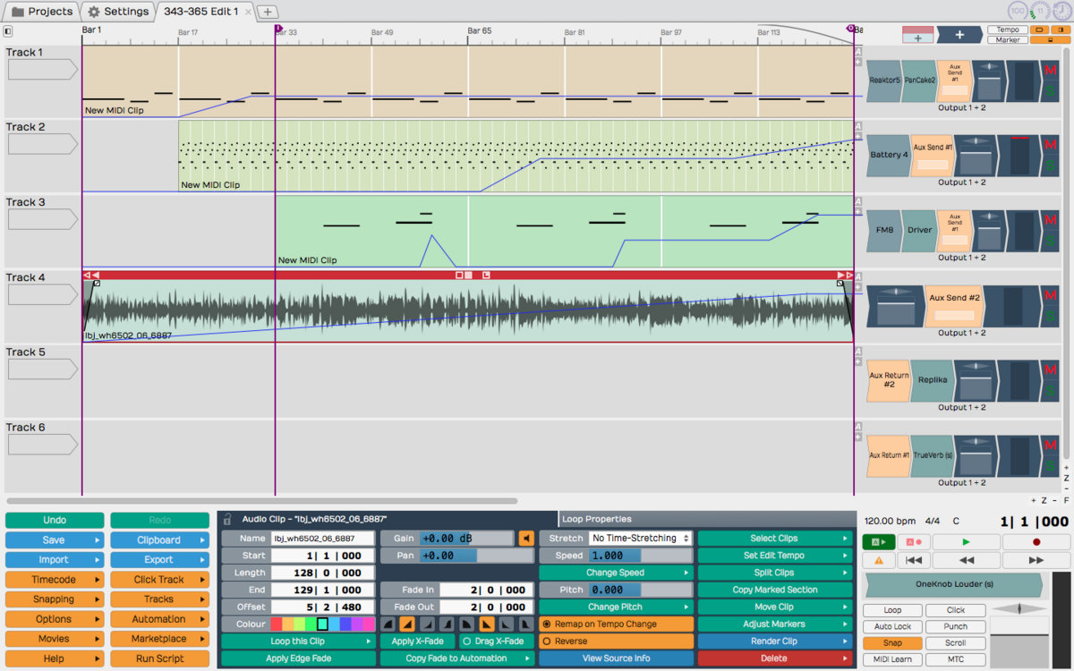Solo Track 2 using the S button
The height and width of the screenshot is (671, 1074).
[x=1050, y=166]
